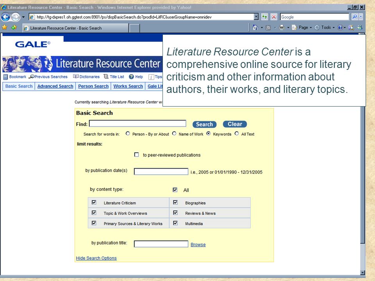Open the Research toolbar icon

tap(351, 27)
